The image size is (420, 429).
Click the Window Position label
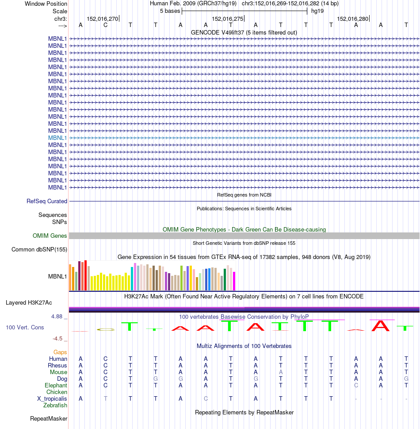coord(46,4)
